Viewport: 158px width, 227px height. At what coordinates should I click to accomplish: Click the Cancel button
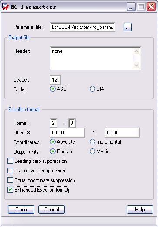pos(51,210)
